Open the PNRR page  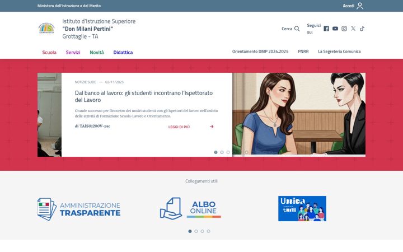[x=303, y=52]
